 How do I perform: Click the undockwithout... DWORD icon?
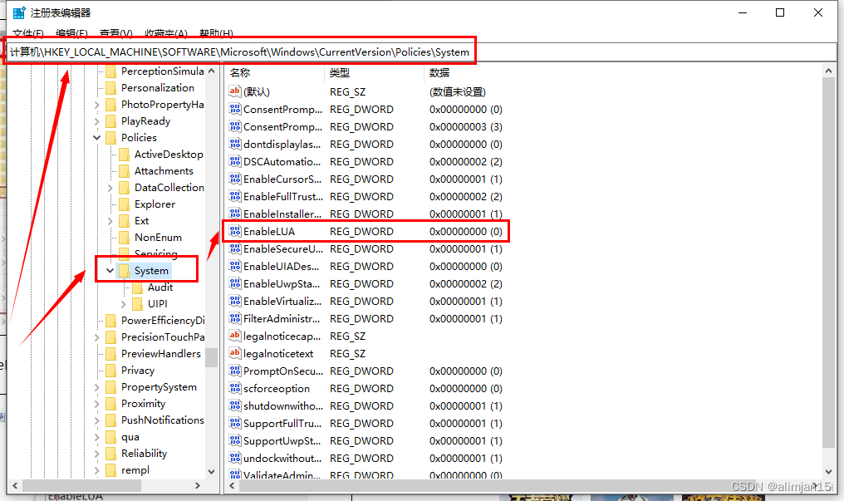[235, 458]
